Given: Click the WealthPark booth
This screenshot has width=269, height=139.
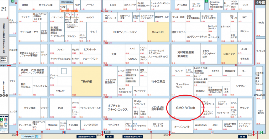Looking at the screenshot, I should click(x=201, y=125).
